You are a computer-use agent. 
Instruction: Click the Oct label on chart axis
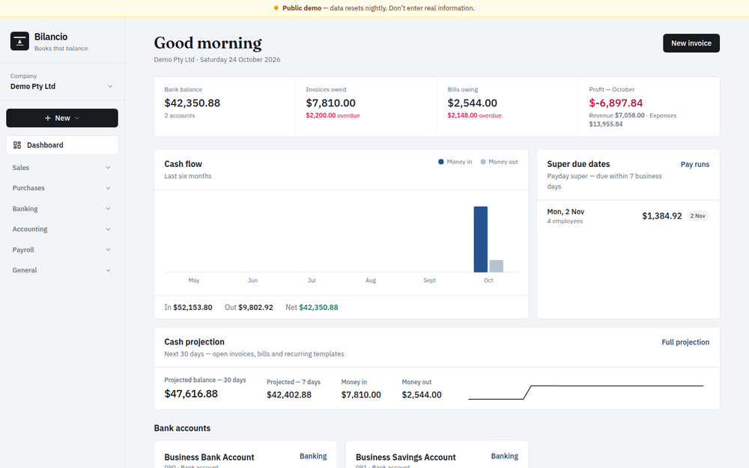488,280
